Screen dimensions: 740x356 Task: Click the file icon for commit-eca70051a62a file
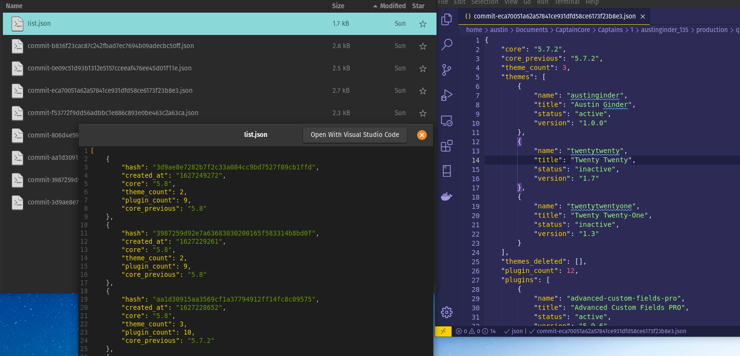[17, 91]
